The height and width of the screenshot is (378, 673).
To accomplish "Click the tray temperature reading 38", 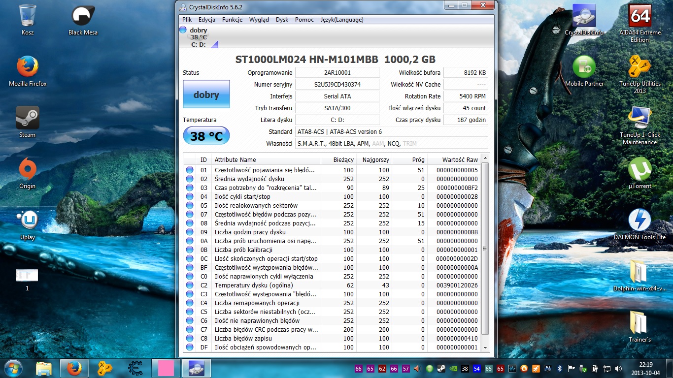I will (465, 368).
